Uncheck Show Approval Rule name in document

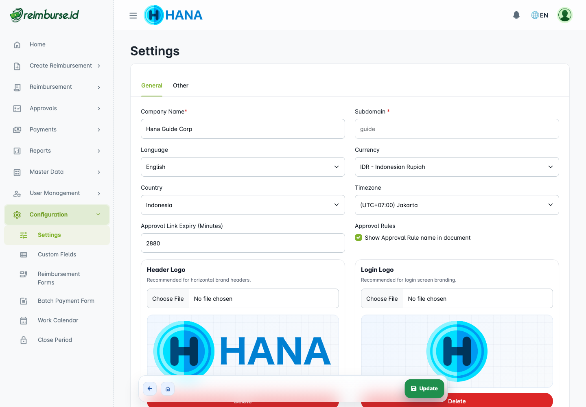(x=359, y=238)
